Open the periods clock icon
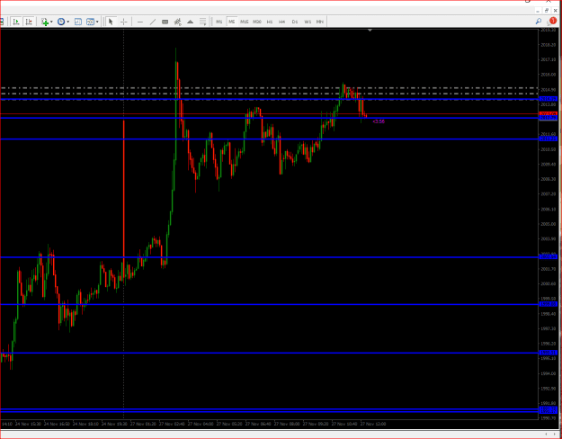Screen dimensions: 562x439 (x=61, y=22)
